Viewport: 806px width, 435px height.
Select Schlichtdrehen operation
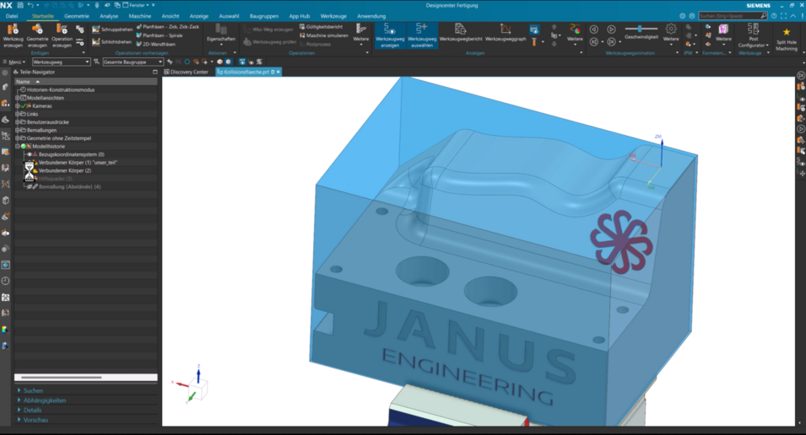(x=111, y=41)
